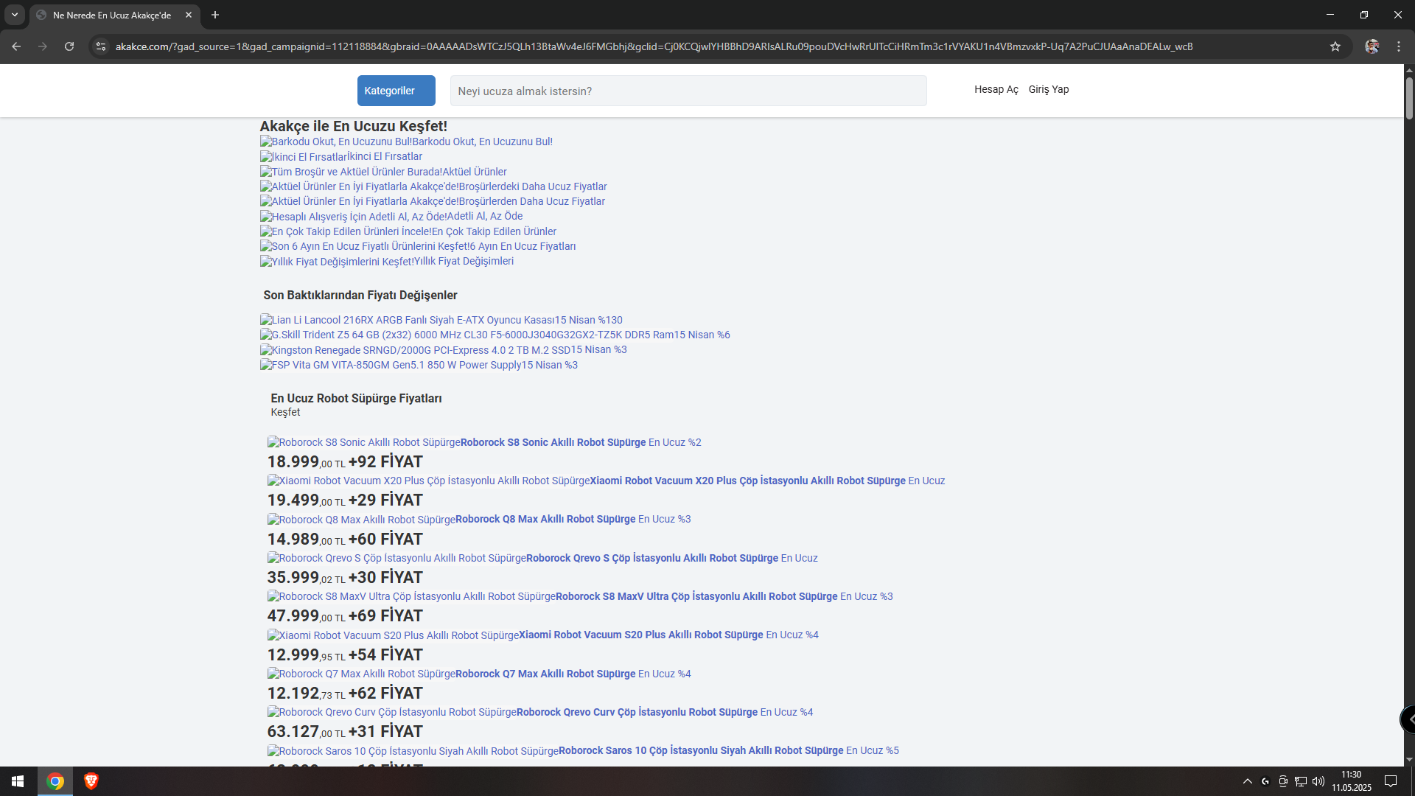1415x796 pixels.
Task: Open the Aktüel Ürünler link
Action: coord(383,172)
